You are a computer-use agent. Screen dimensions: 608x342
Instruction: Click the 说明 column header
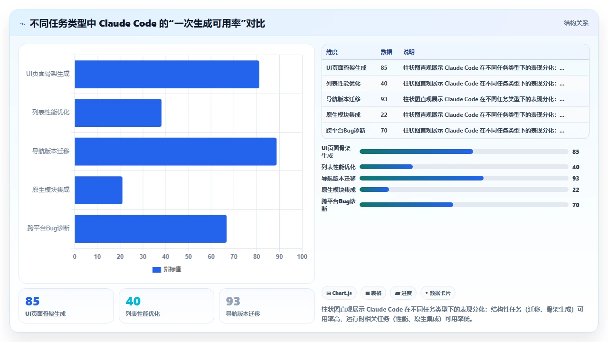409,52
